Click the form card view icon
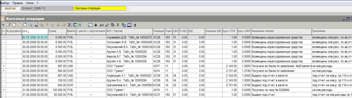Viewport: 352px width, 98px height. tap(90, 25)
